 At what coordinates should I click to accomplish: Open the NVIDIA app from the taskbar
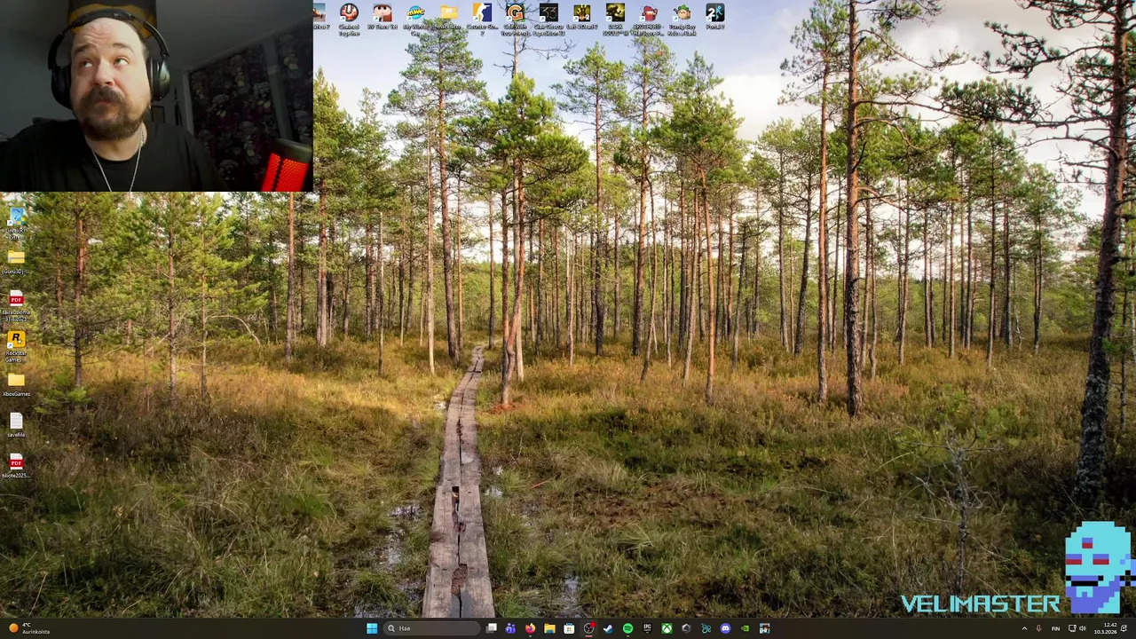[x=745, y=628]
